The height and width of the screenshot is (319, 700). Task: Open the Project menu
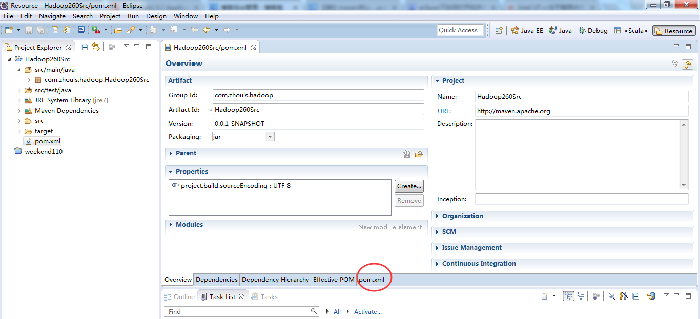(x=110, y=16)
